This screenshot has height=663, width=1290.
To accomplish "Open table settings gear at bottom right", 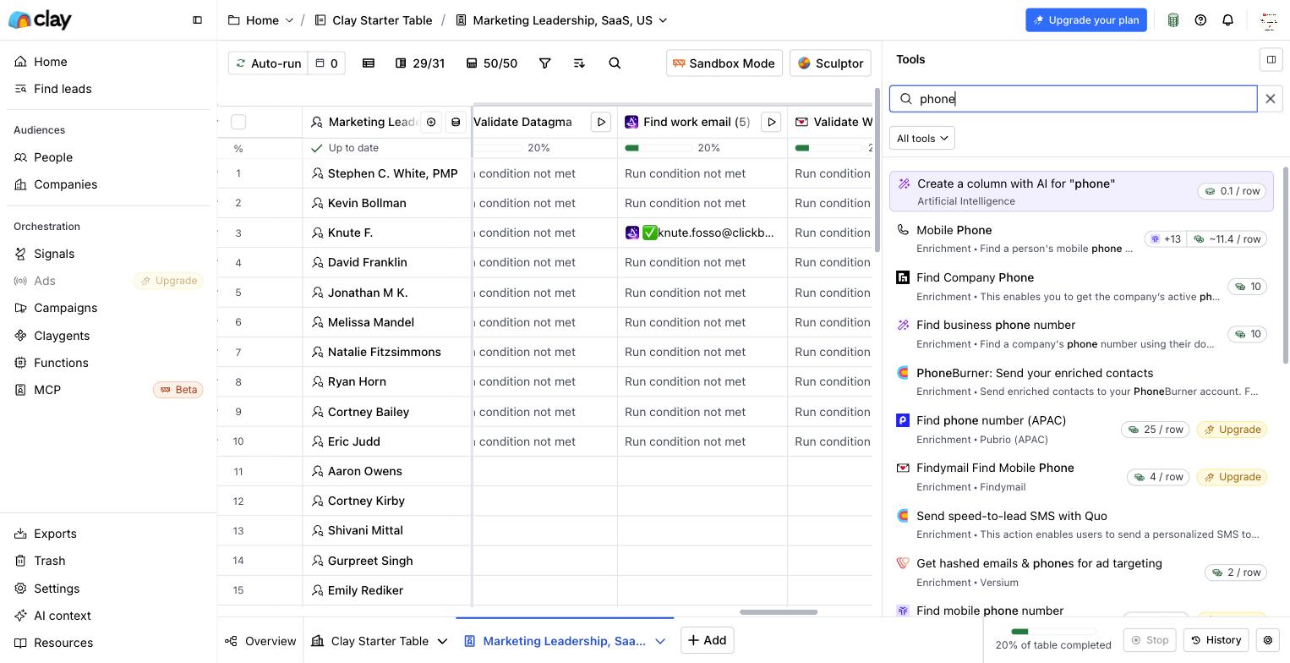I will coord(1267,640).
